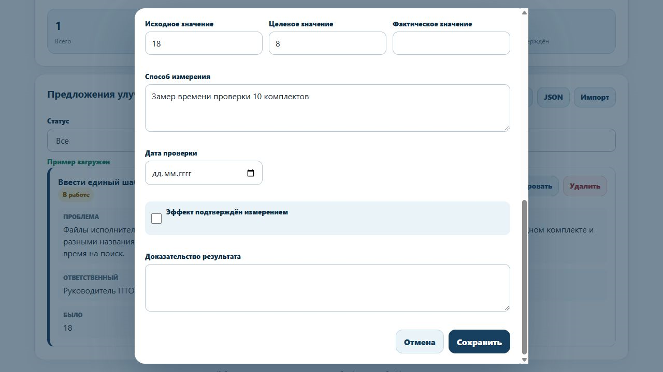Image resolution: width=663 pixels, height=372 pixels.
Task: Click the «Отмена» button
Action: click(420, 342)
